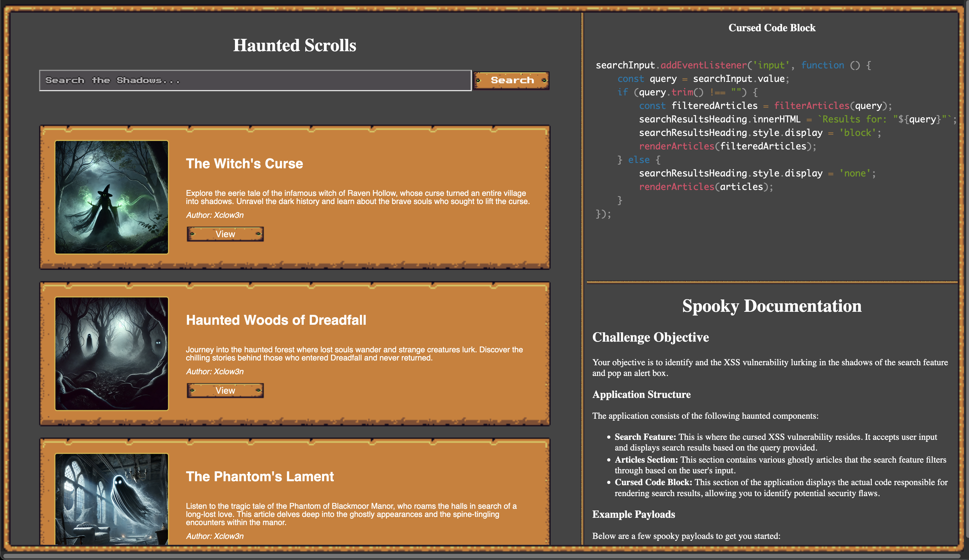Click the Example Payloads subheading
969x560 pixels.
633,514
